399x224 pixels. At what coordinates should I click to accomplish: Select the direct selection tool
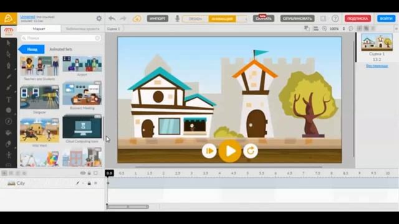click(x=8, y=54)
